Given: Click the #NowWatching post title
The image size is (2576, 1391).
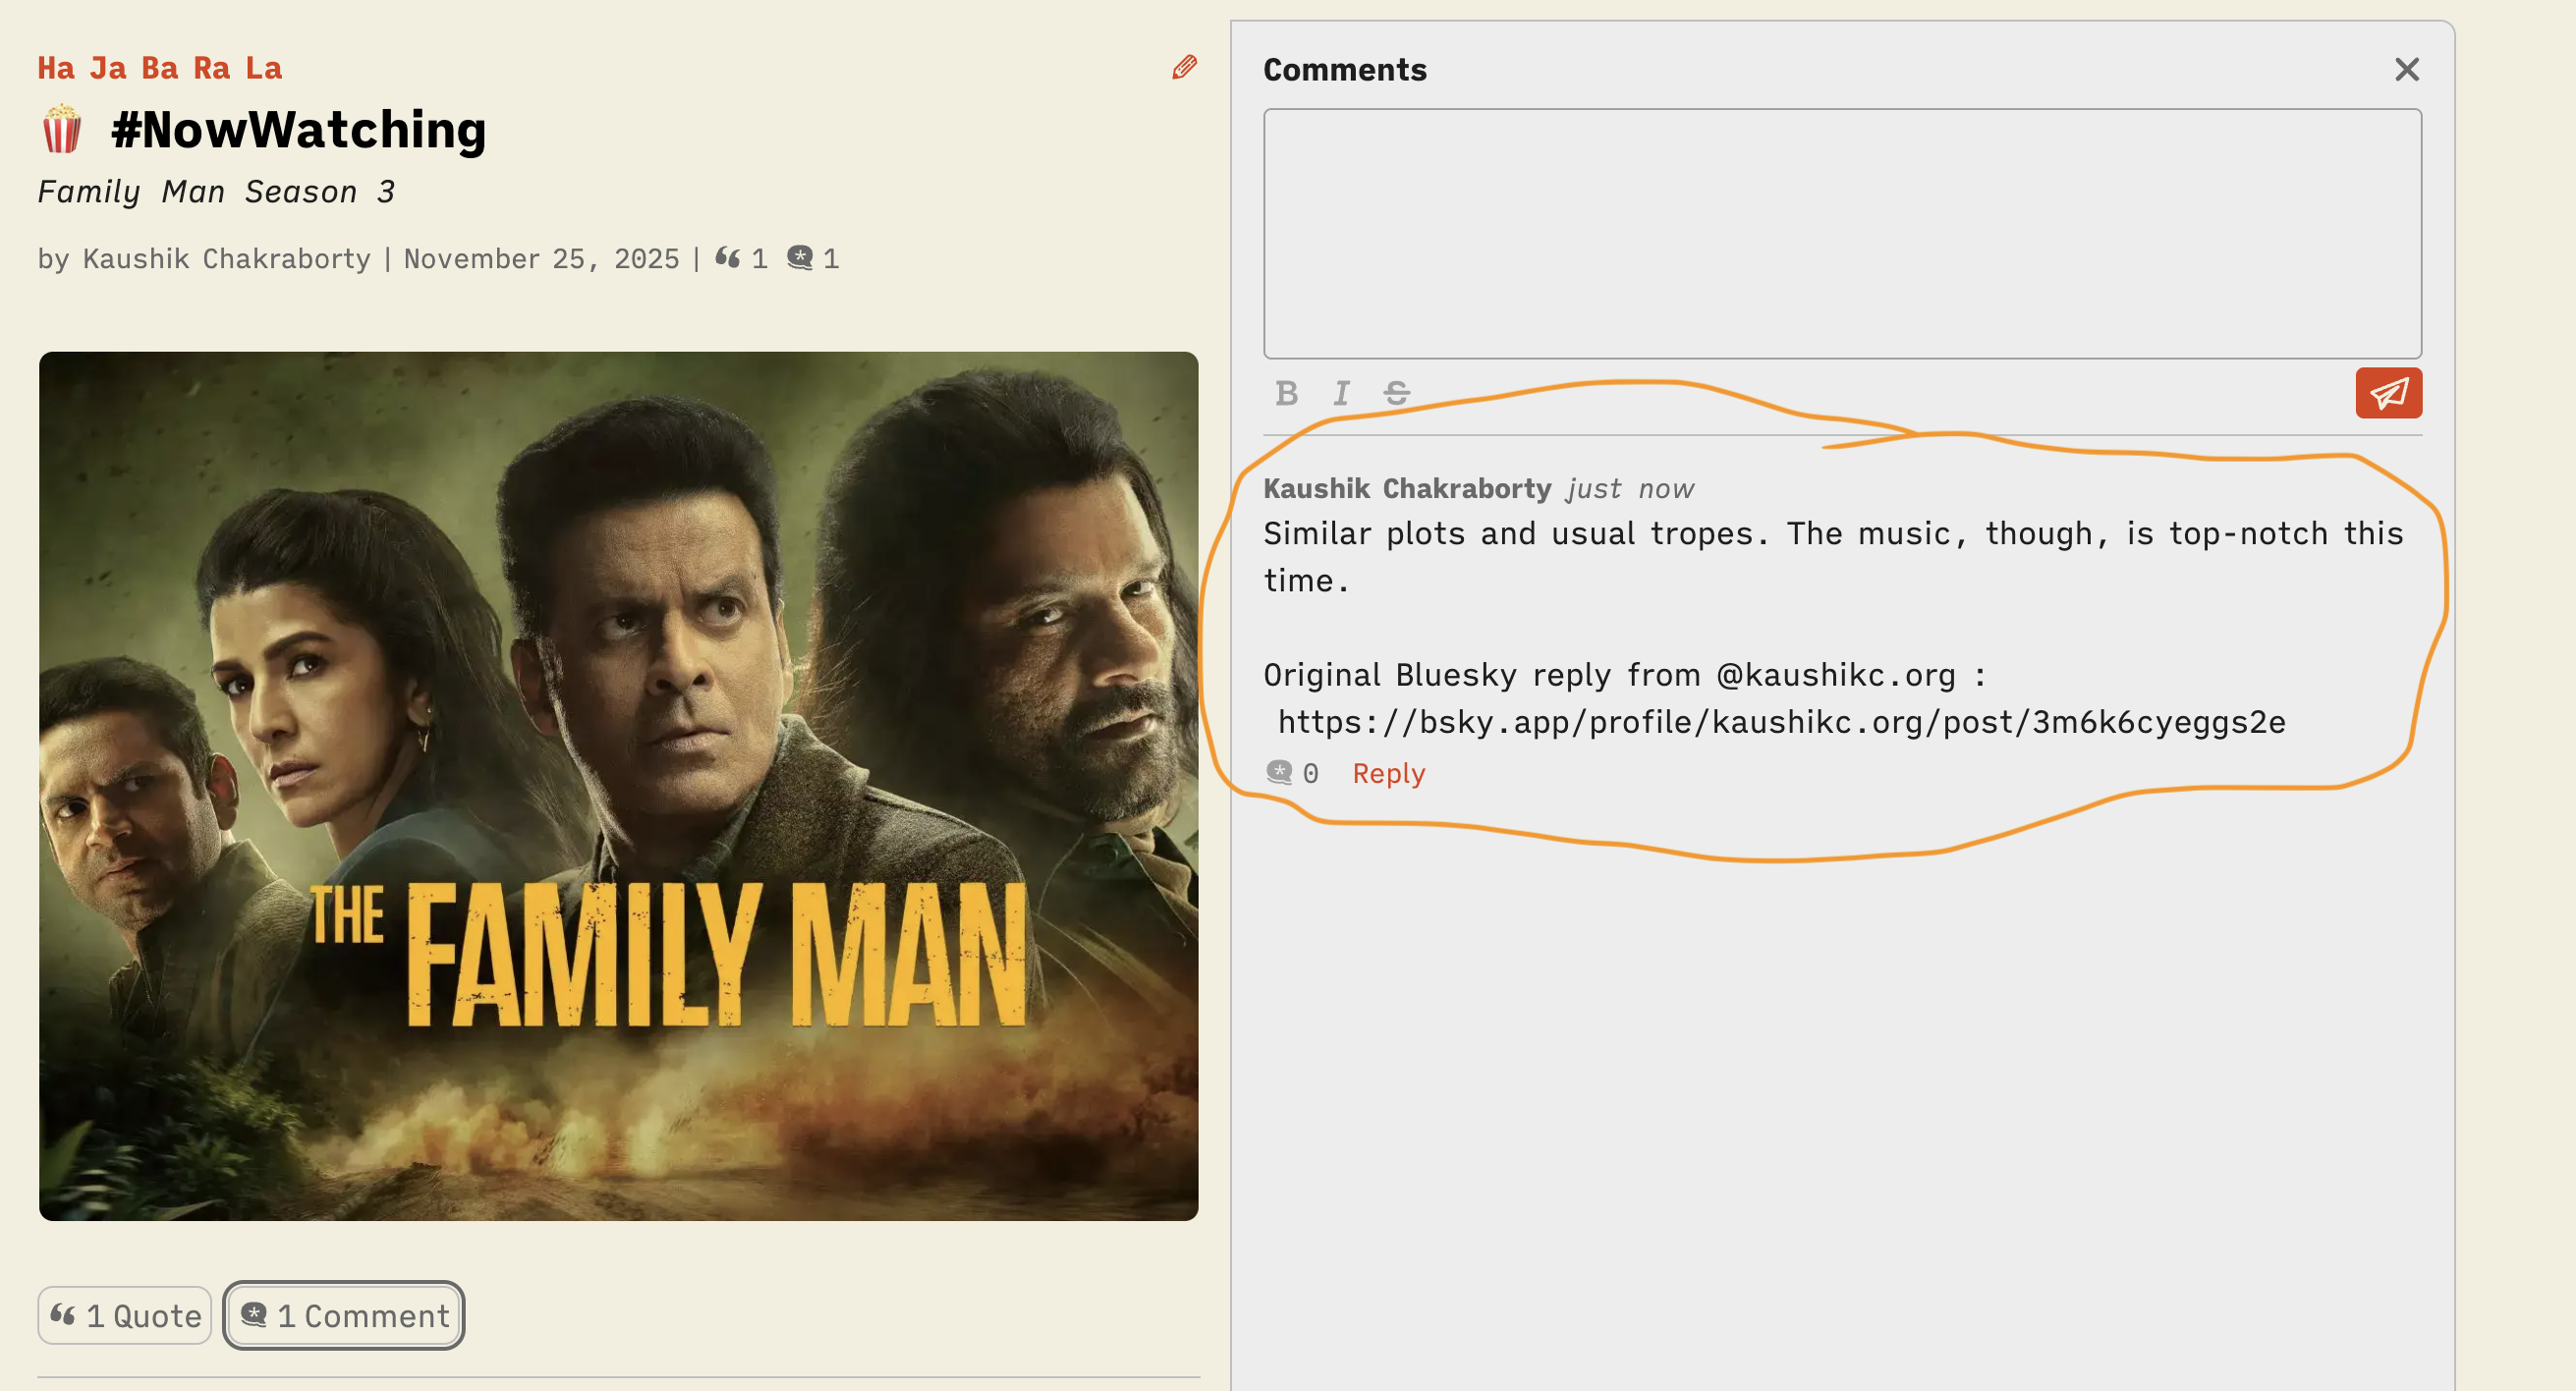Looking at the screenshot, I should tap(298, 130).
